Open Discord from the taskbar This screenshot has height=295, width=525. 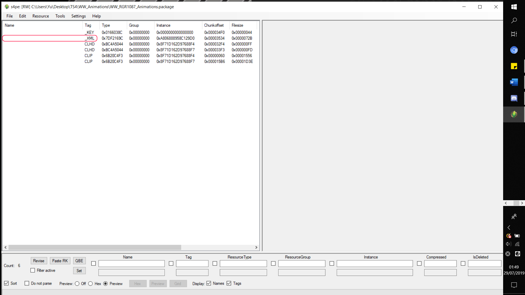point(514,98)
